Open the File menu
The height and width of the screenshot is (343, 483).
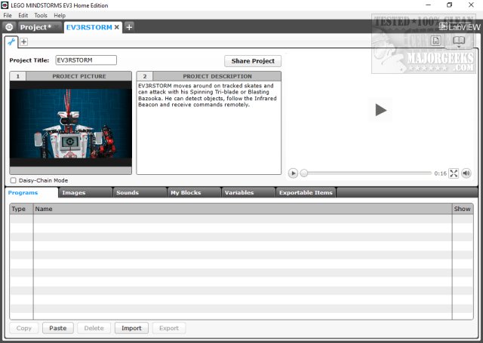point(8,15)
